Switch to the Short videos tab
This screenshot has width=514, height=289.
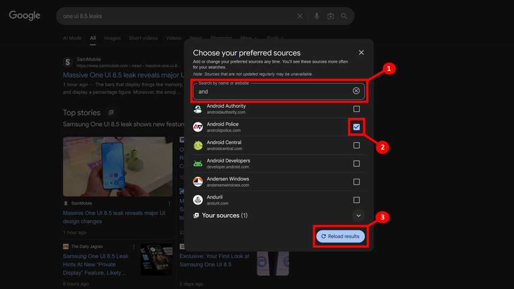143,38
